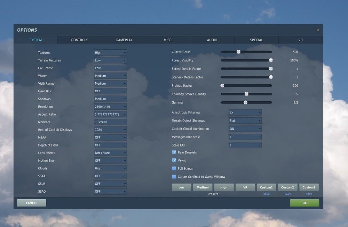The image size is (348, 227).
Task: Click the Gamma slider handle
Action: 245,102
